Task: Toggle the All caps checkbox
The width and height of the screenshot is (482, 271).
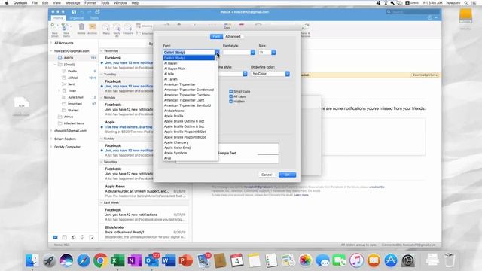Action: click(x=231, y=96)
